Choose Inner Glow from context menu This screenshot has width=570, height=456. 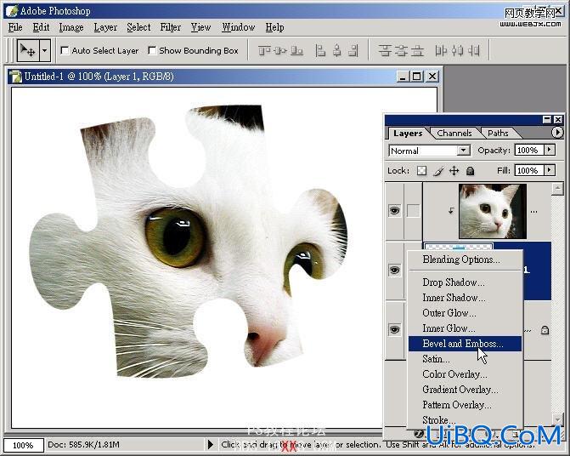[466, 328]
